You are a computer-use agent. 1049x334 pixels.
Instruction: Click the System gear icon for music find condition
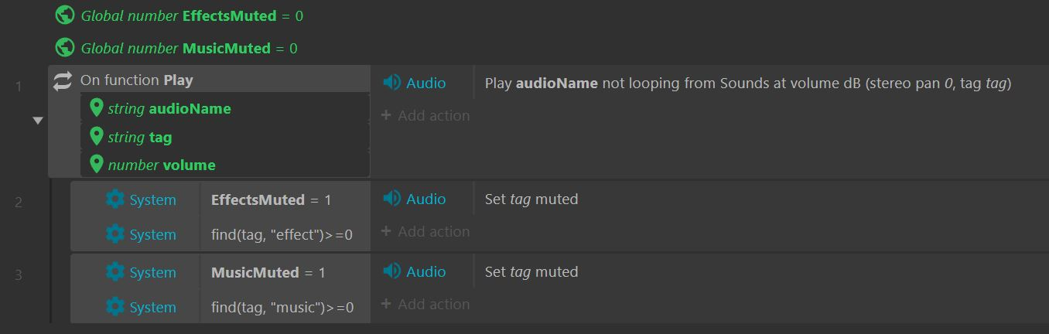coord(115,307)
